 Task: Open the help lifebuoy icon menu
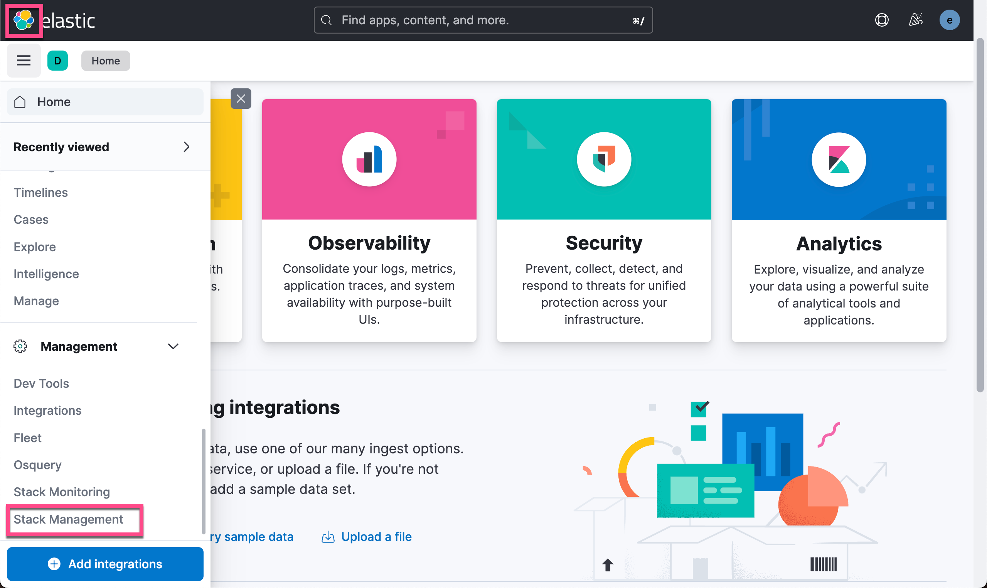pyautogui.click(x=881, y=20)
